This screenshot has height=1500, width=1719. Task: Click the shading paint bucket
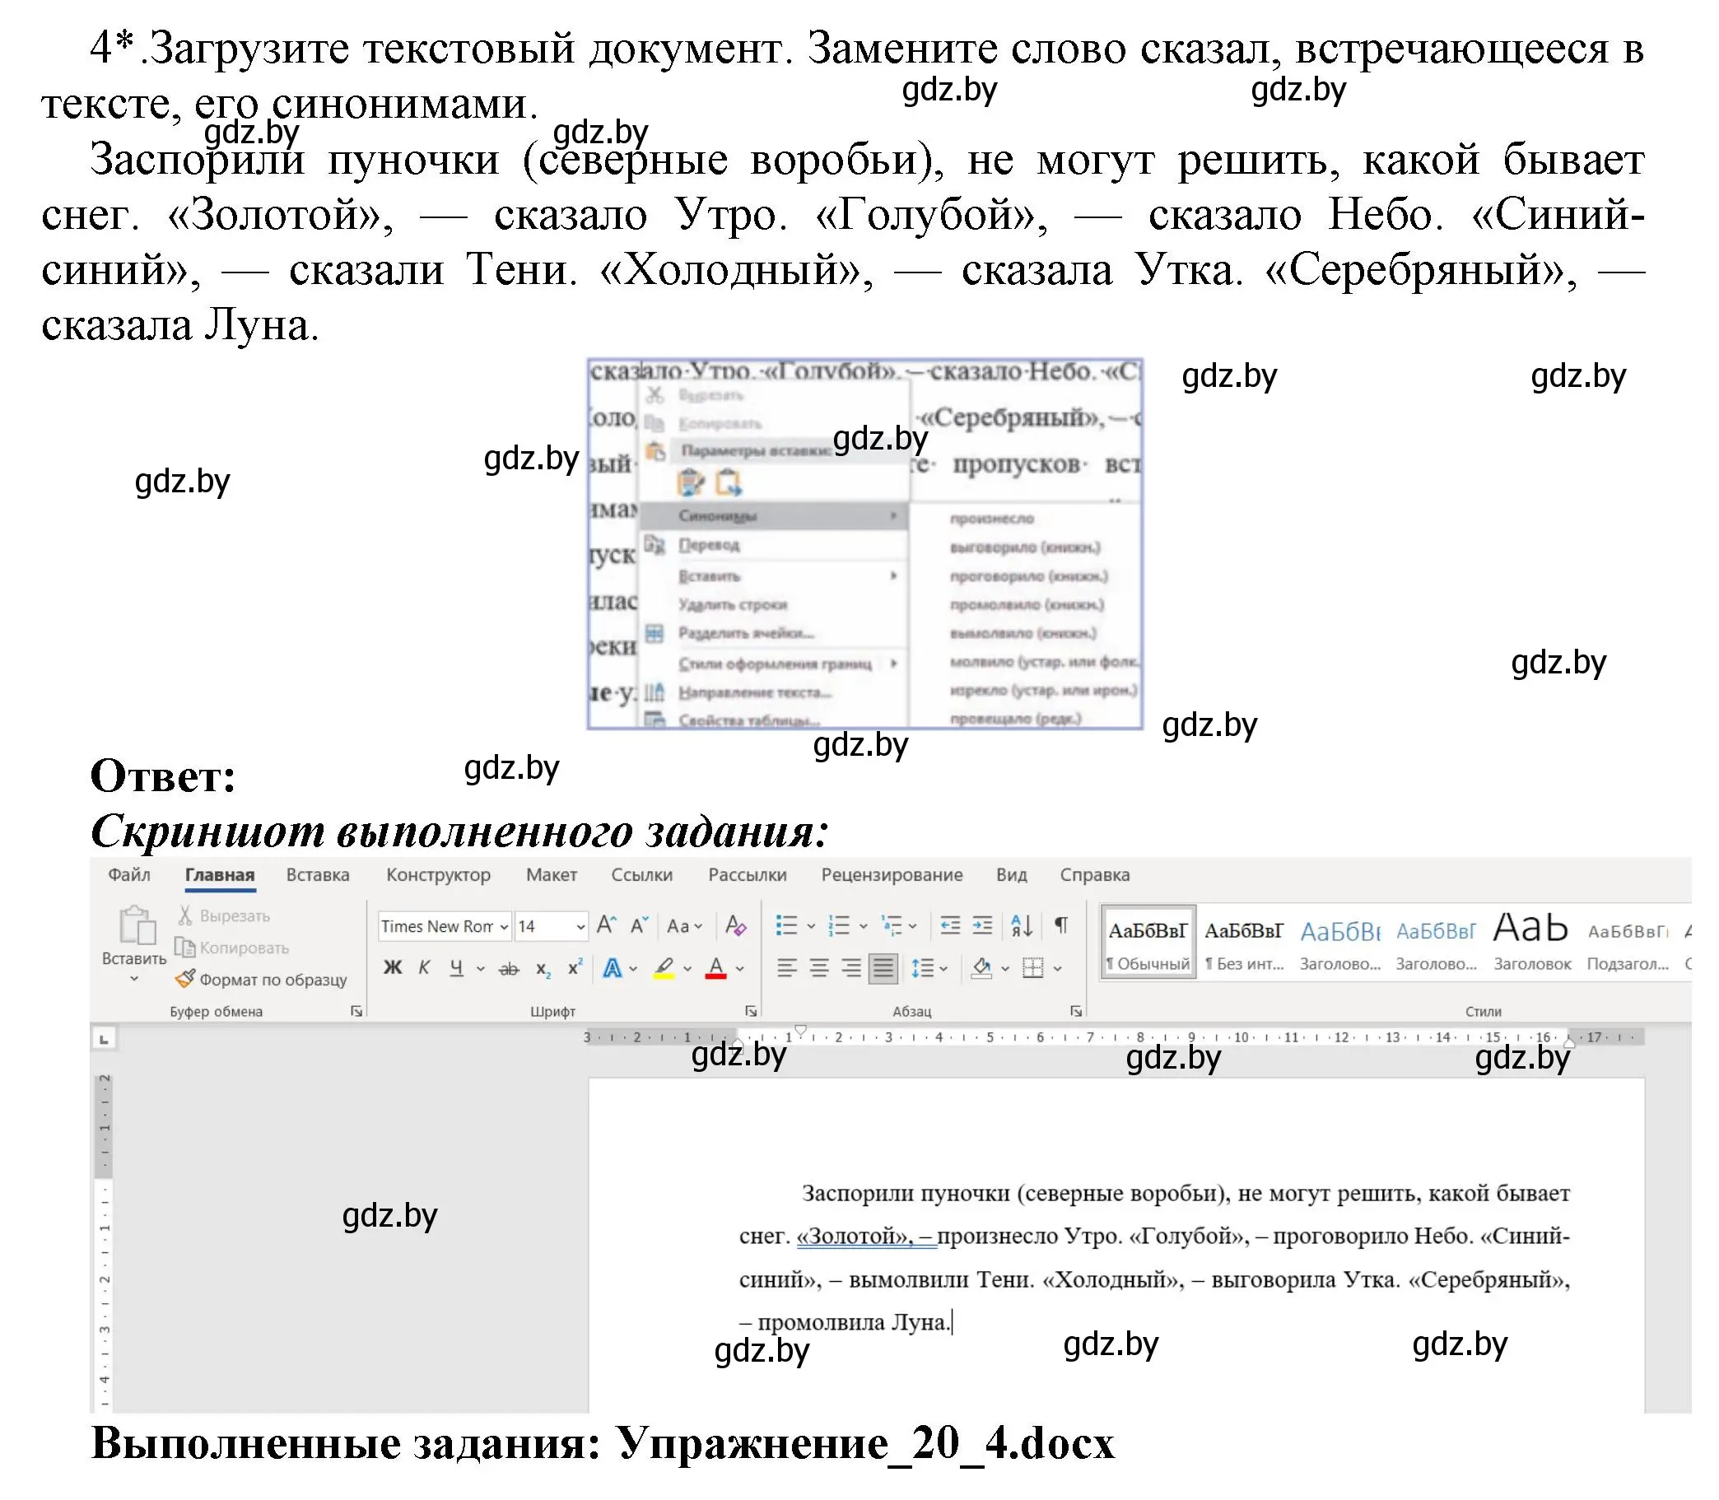click(x=981, y=968)
